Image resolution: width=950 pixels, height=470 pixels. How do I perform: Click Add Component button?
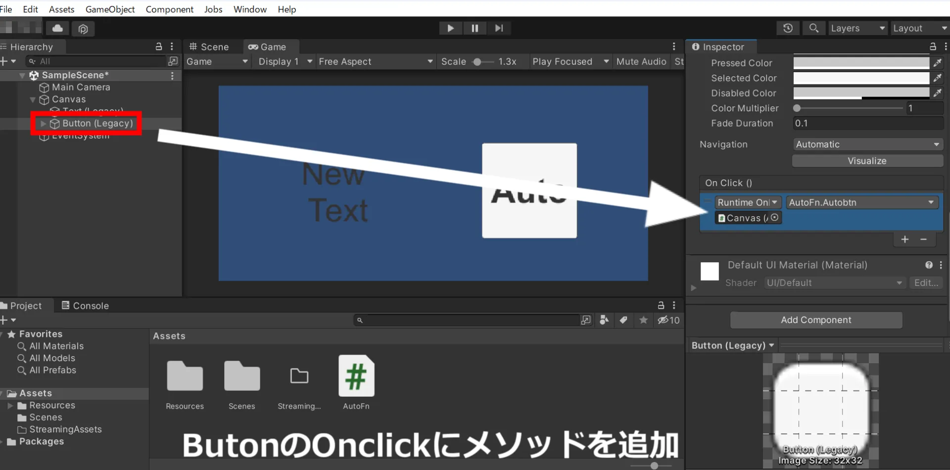(x=816, y=320)
